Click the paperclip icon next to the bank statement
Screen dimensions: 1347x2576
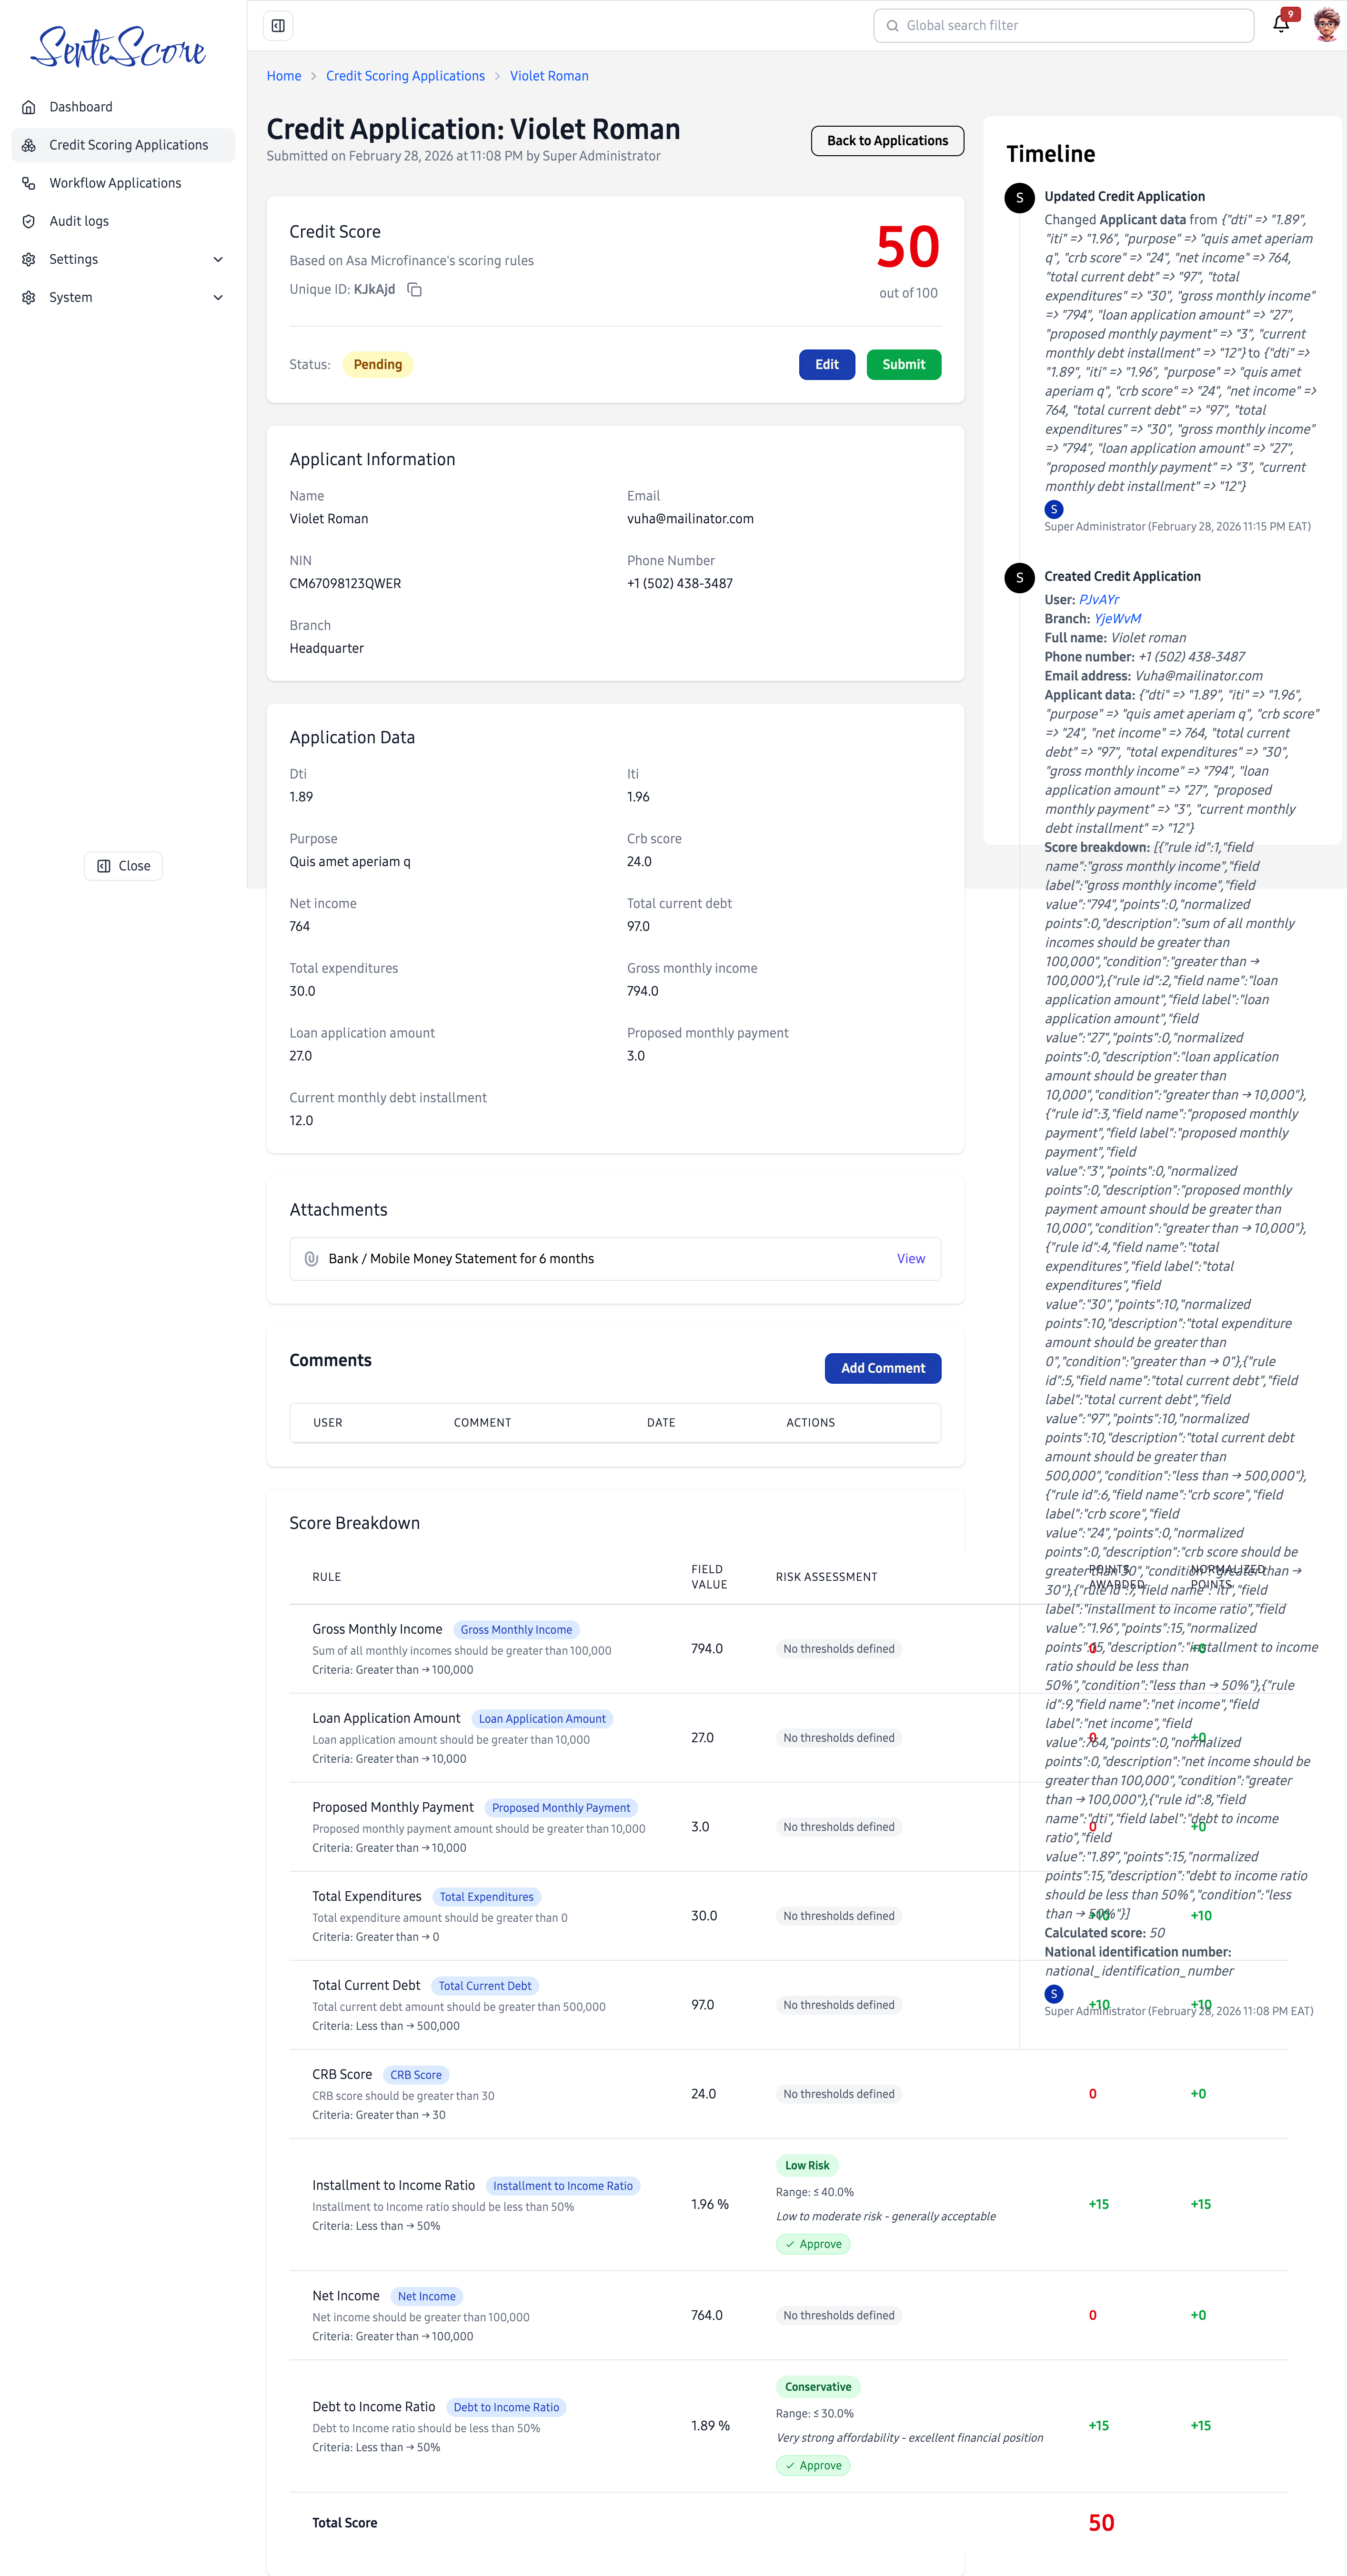pos(312,1258)
